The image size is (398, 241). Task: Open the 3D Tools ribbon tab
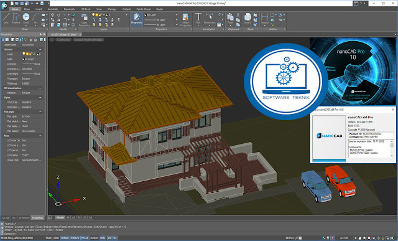point(86,9)
